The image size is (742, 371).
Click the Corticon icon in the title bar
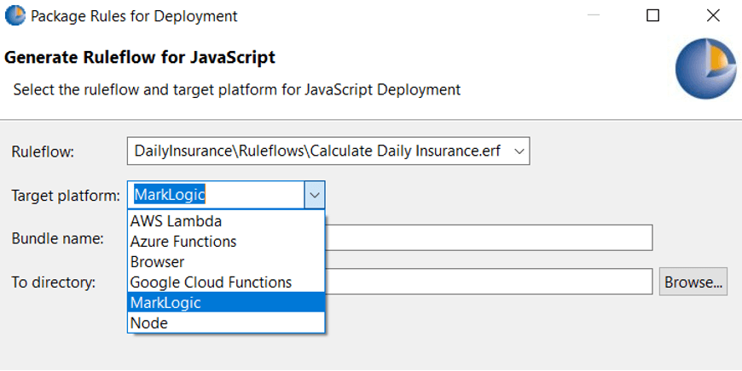(14, 16)
